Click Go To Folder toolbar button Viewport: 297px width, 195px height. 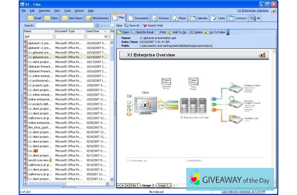[x=215, y=32]
